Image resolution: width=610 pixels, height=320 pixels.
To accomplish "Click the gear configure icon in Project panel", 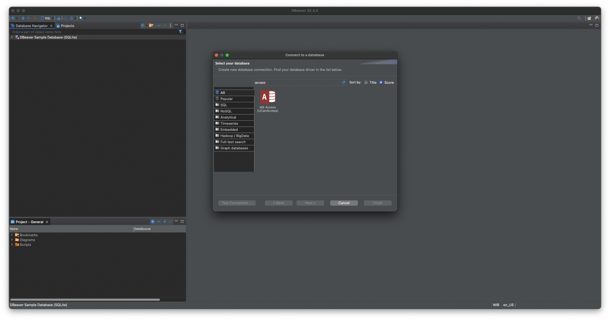I will tap(152, 222).
